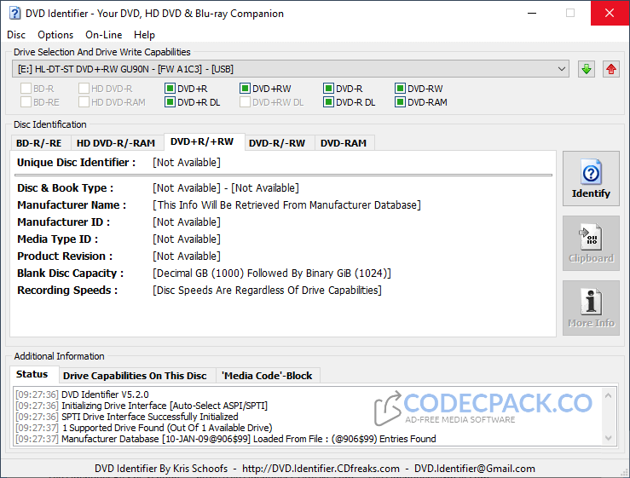Viewport: 630px width, 478px height.
Task: Click log line 'Initializing Drive Interface'
Action: (165, 406)
